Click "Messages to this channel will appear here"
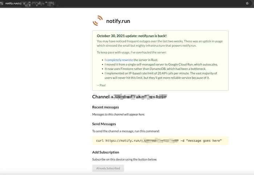 coord(119,114)
